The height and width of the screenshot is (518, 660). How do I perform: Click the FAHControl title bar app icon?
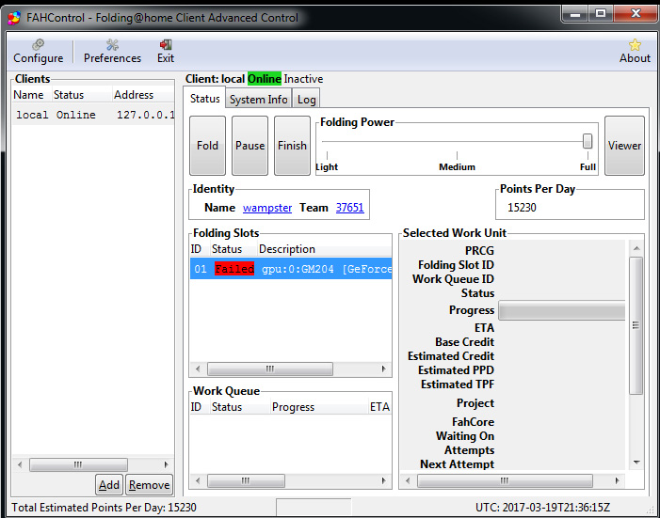tap(14, 18)
